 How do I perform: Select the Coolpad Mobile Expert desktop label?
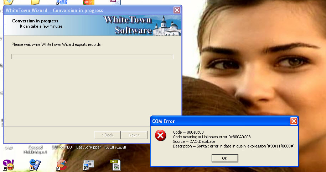click(x=35, y=149)
